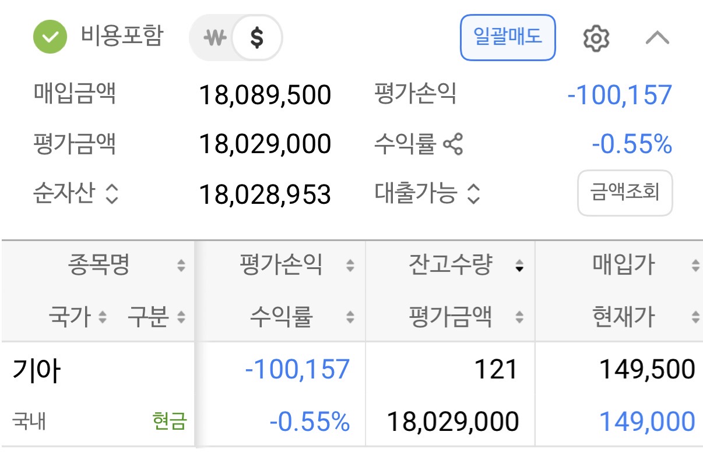Switch currency toggle to won (₩)
Screen dimensions: 703x467
[214, 38]
